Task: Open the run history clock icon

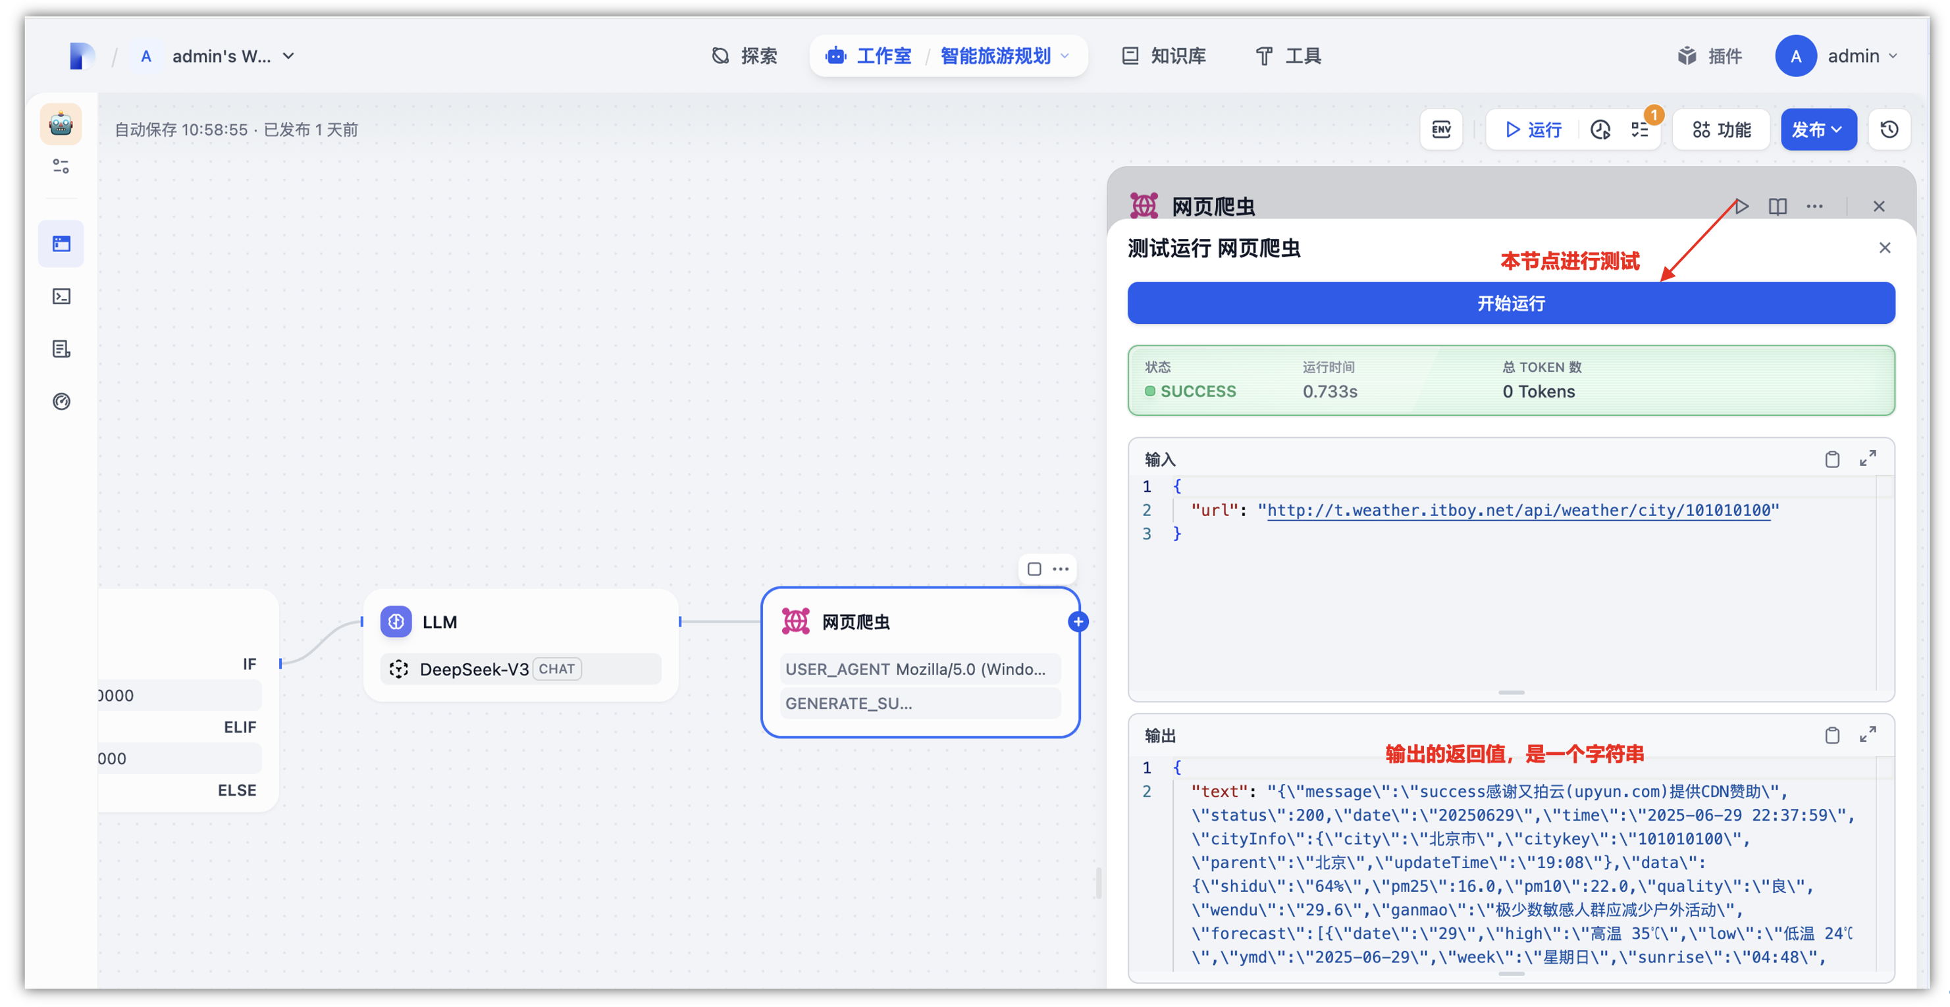Action: [x=1600, y=130]
